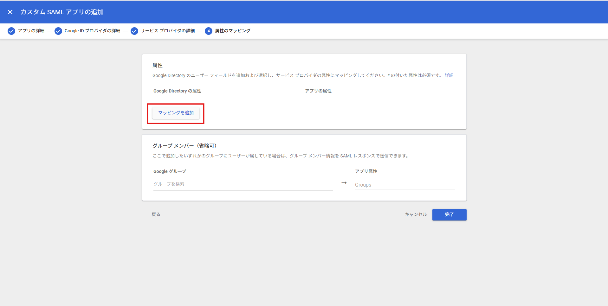Open the 詳細 link in 属性 section

[x=449, y=75]
